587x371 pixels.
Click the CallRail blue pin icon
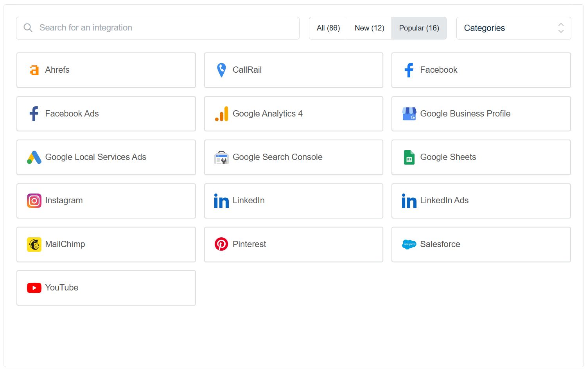(221, 70)
